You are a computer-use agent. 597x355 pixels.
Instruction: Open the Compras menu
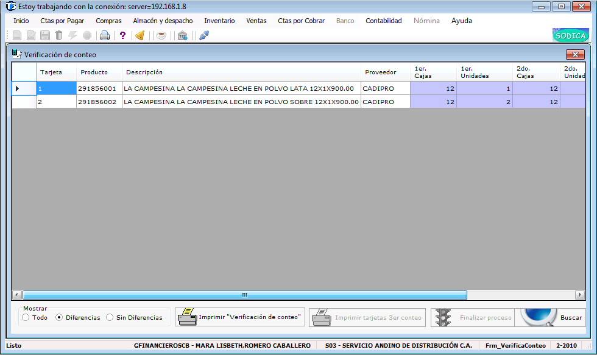(x=108, y=21)
